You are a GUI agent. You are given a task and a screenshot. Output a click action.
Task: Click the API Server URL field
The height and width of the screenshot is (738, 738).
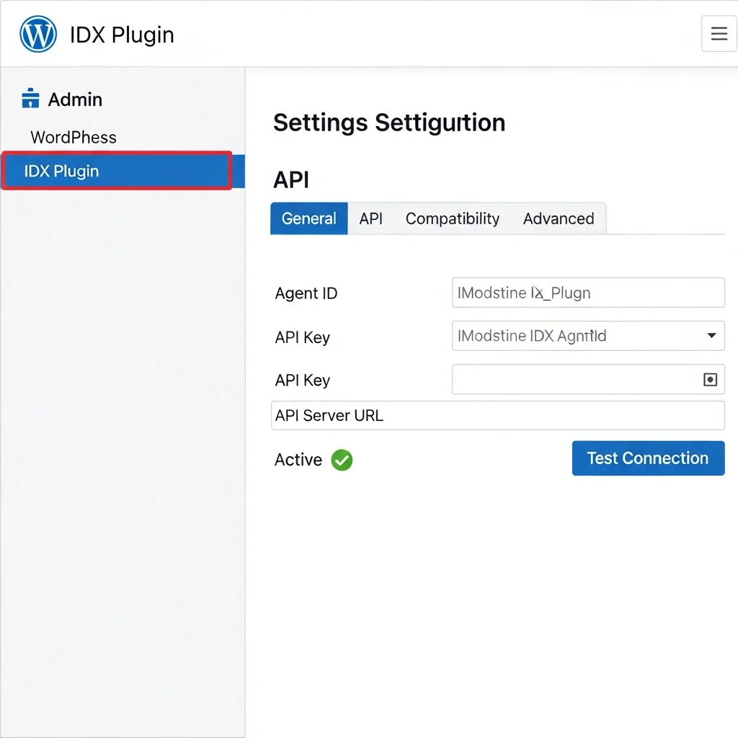[x=497, y=416]
